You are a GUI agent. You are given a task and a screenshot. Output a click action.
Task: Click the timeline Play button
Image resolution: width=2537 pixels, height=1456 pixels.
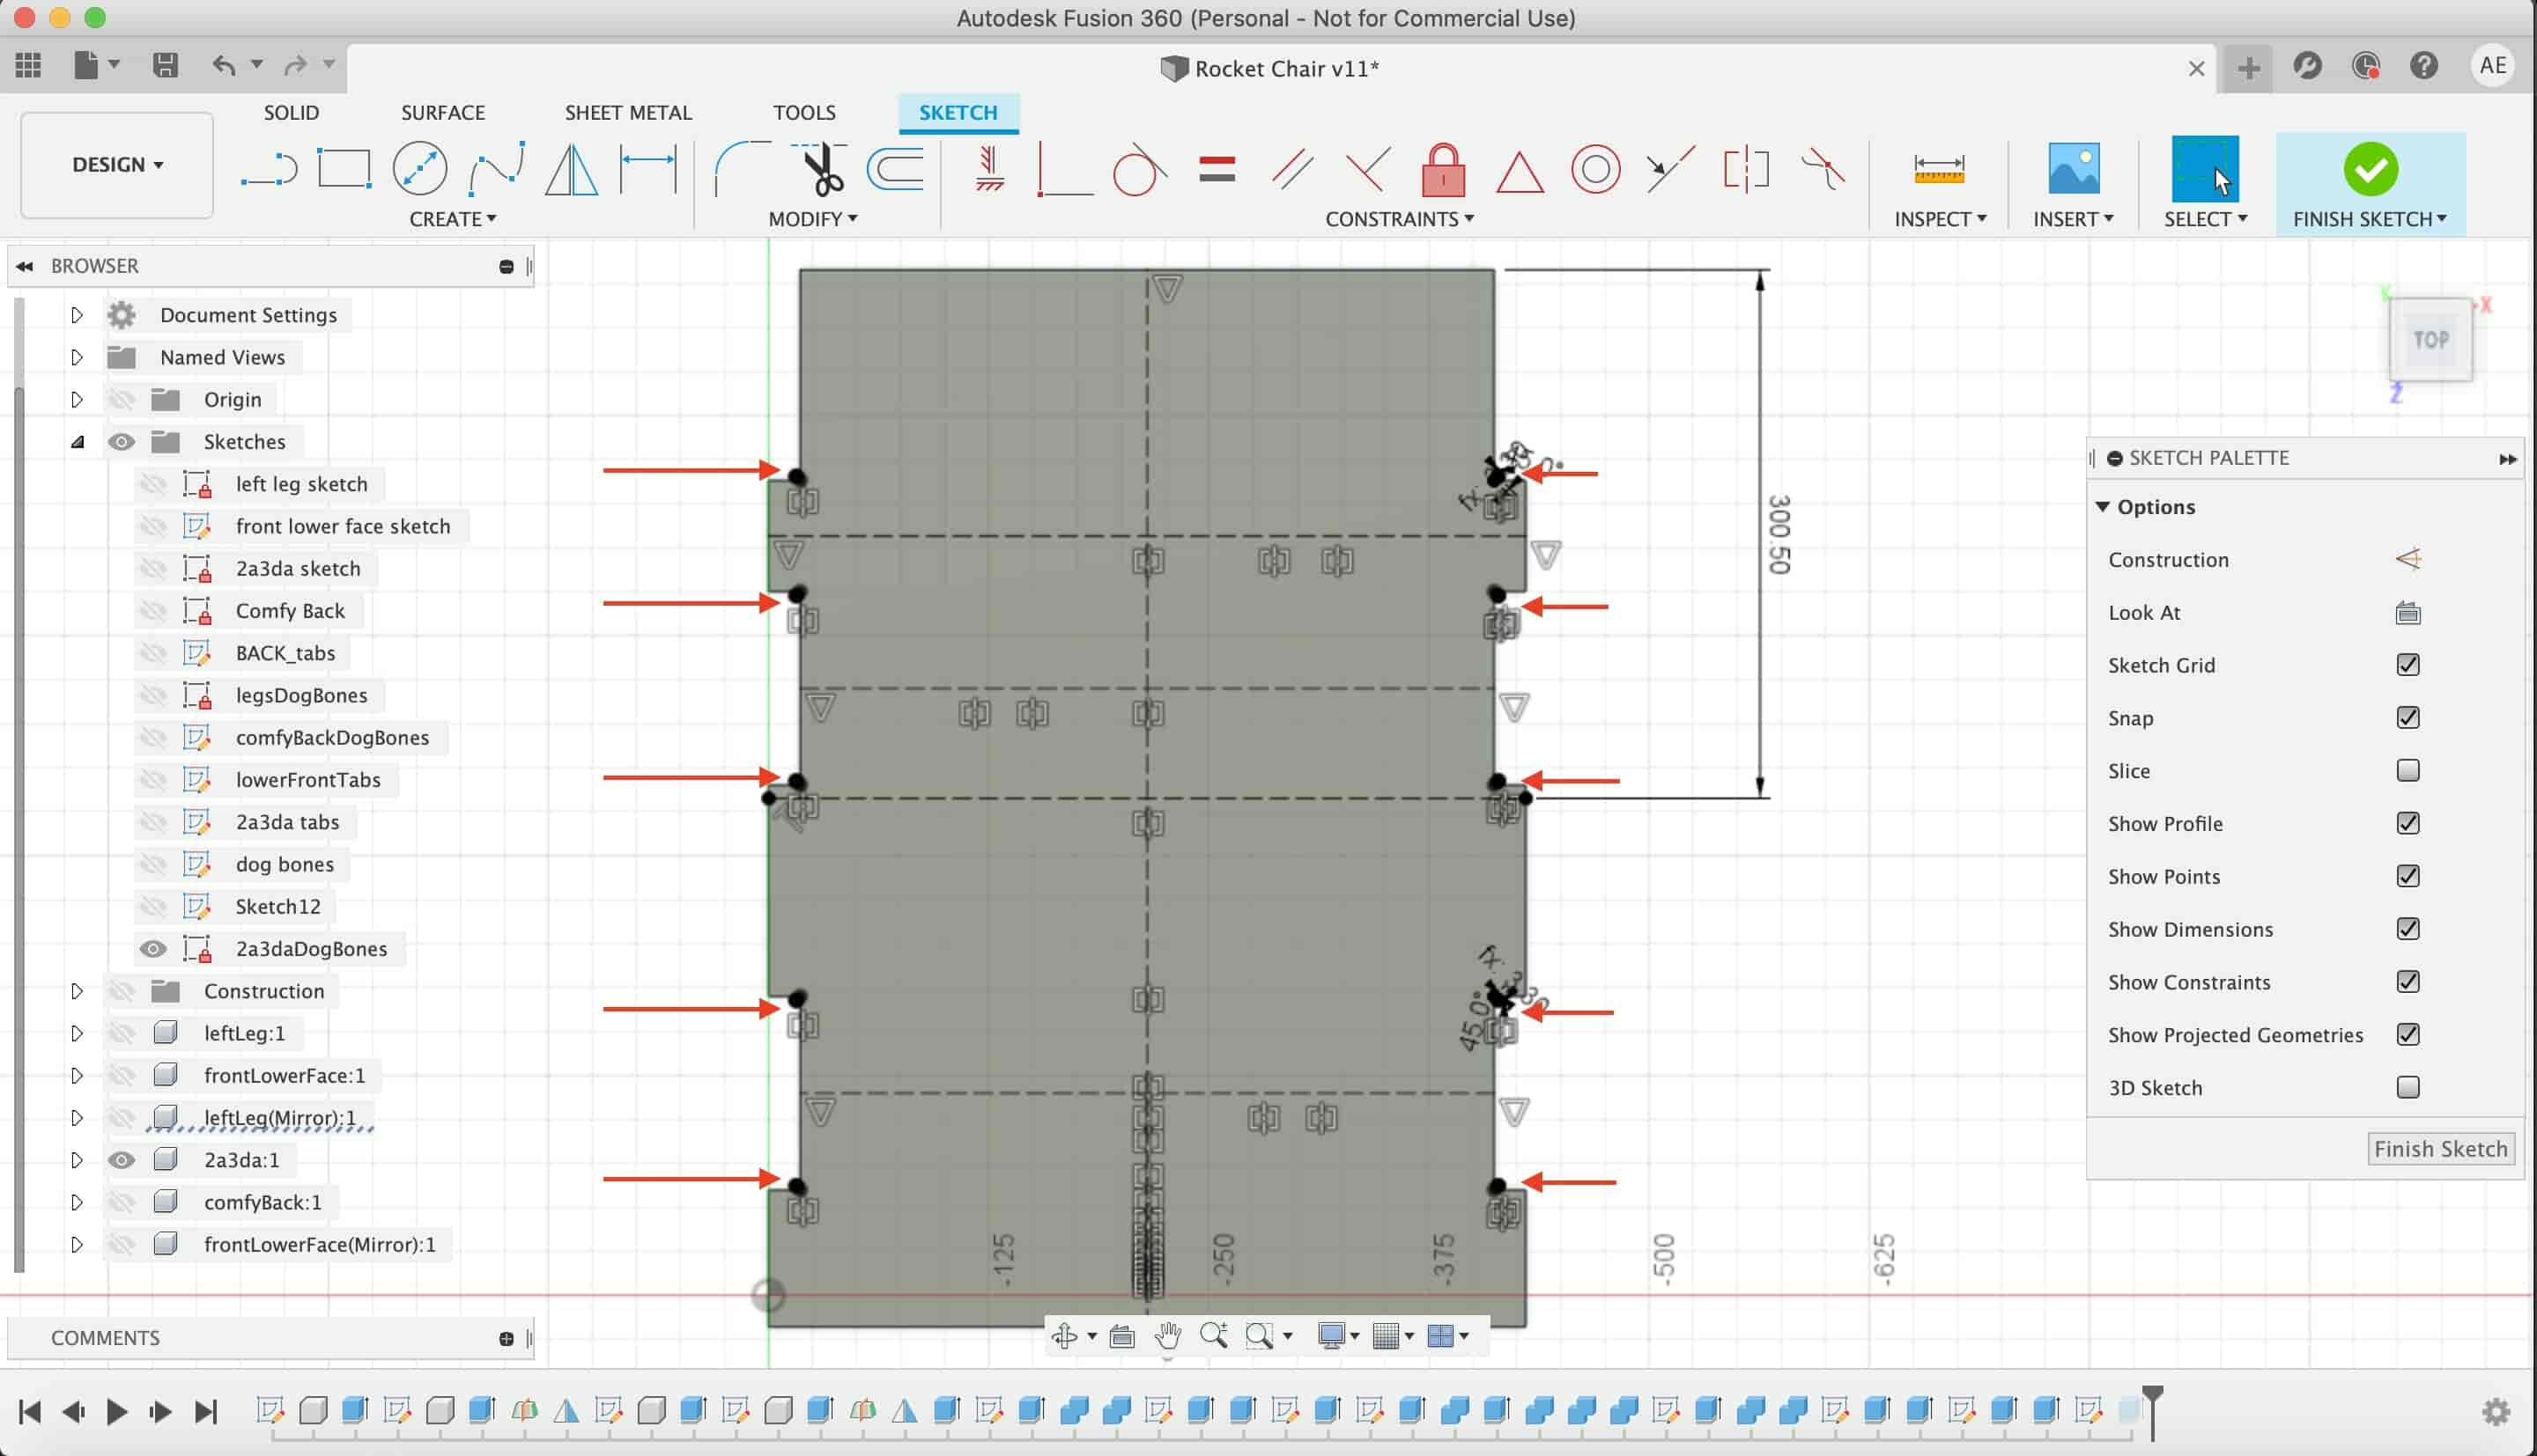[x=116, y=1412]
